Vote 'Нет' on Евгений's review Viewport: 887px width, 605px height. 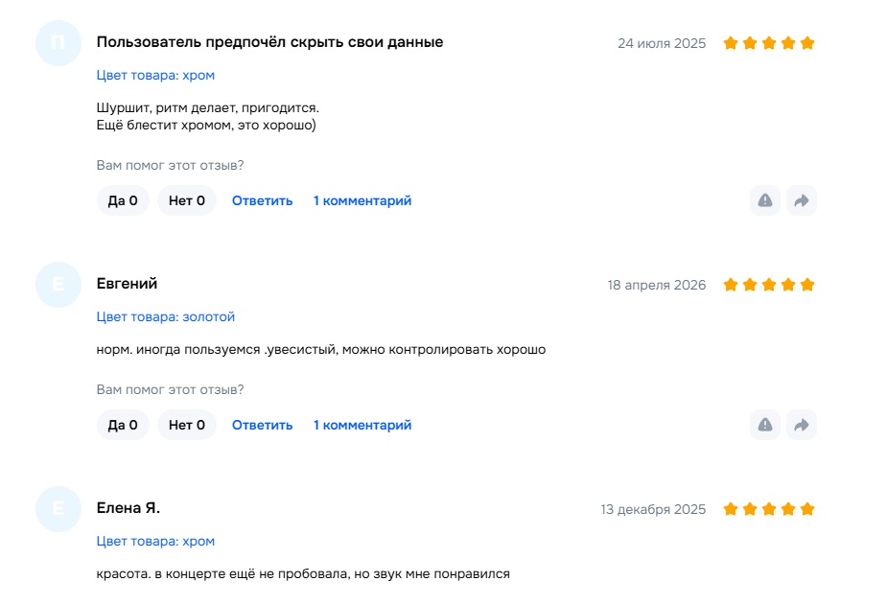point(187,425)
